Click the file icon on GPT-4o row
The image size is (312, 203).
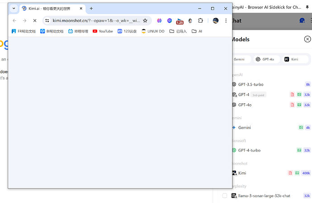292,105
